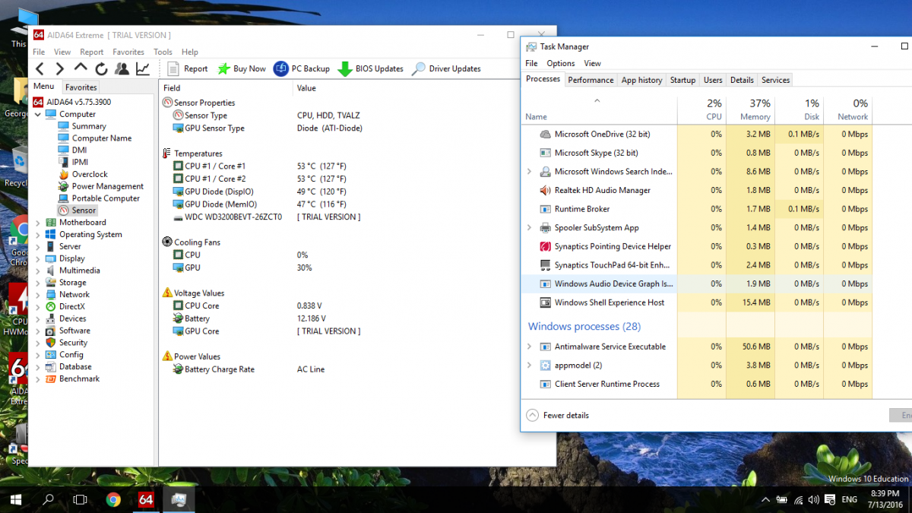Open Task Manager Options menu
This screenshot has width=912, height=513.
[x=561, y=64]
